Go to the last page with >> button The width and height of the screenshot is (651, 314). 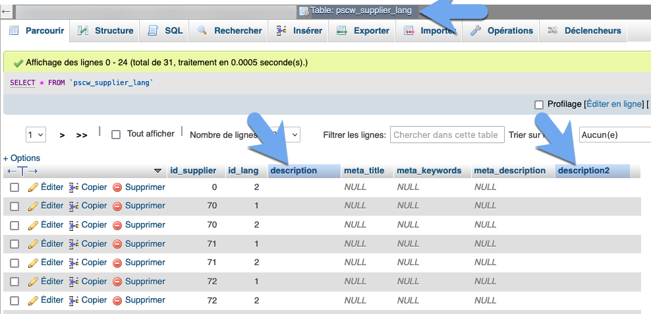82,135
